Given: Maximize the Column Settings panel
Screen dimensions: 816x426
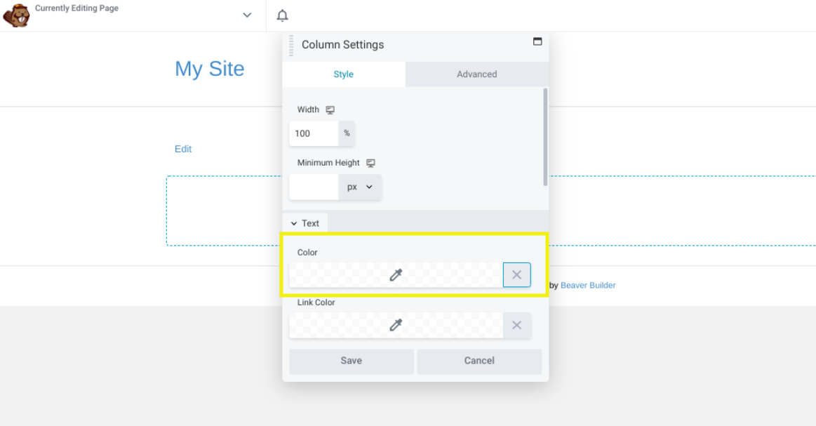Looking at the screenshot, I should point(537,41).
